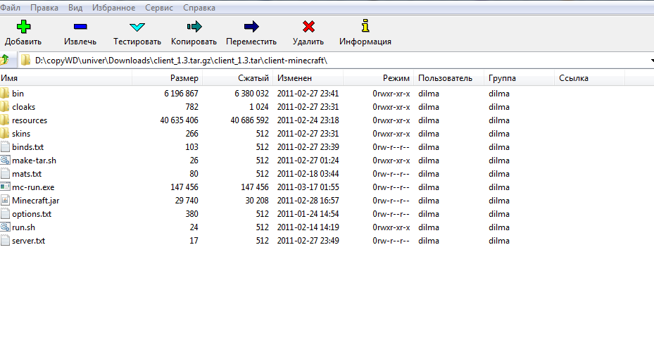
Task: Click the mats.txt file icon
Action: click(5, 173)
